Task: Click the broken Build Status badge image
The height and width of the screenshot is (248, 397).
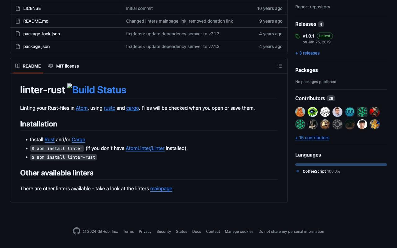Action: point(97,90)
